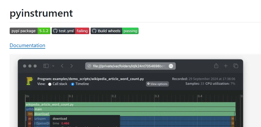The height and width of the screenshot is (127, 261).
Task: Click the pypi package 5.1.2 badge
Action: 30,31
